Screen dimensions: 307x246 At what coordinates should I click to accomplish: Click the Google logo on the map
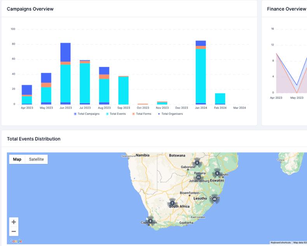(16, 241)
